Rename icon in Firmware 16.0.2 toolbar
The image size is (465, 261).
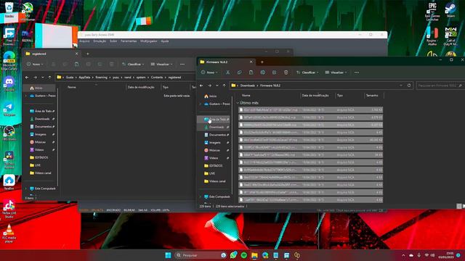click(263, 72)
